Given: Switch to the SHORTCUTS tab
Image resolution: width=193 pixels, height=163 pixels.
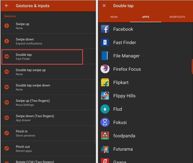Looking at the screenshot, I should 177,17.
